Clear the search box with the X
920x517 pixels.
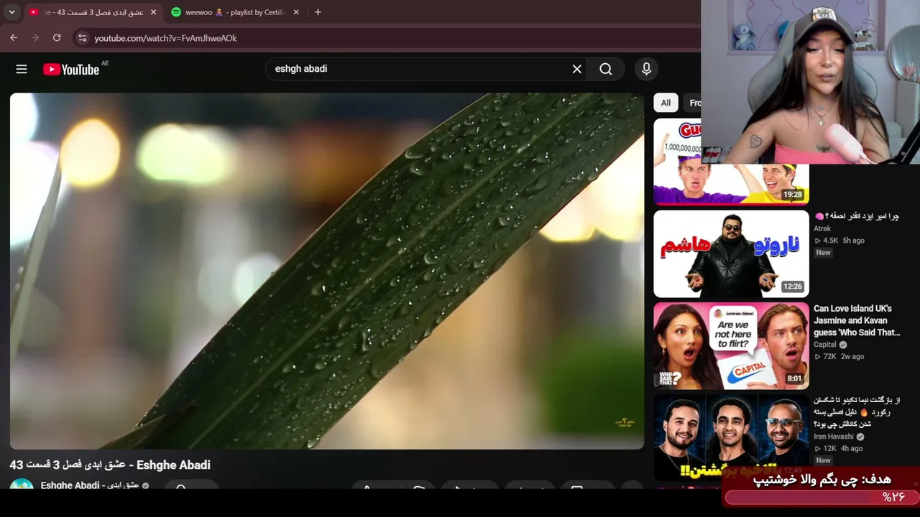[576, 69]
